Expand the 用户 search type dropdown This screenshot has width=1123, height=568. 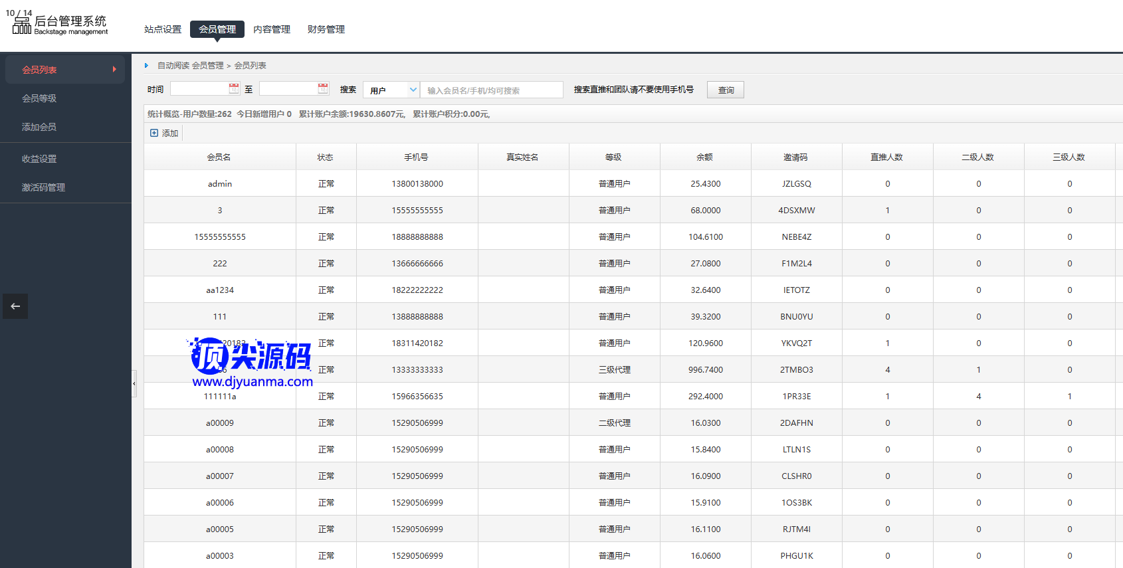(413, 90)
